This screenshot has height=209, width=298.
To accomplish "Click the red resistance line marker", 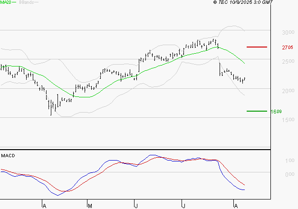I will pos(257,47).
